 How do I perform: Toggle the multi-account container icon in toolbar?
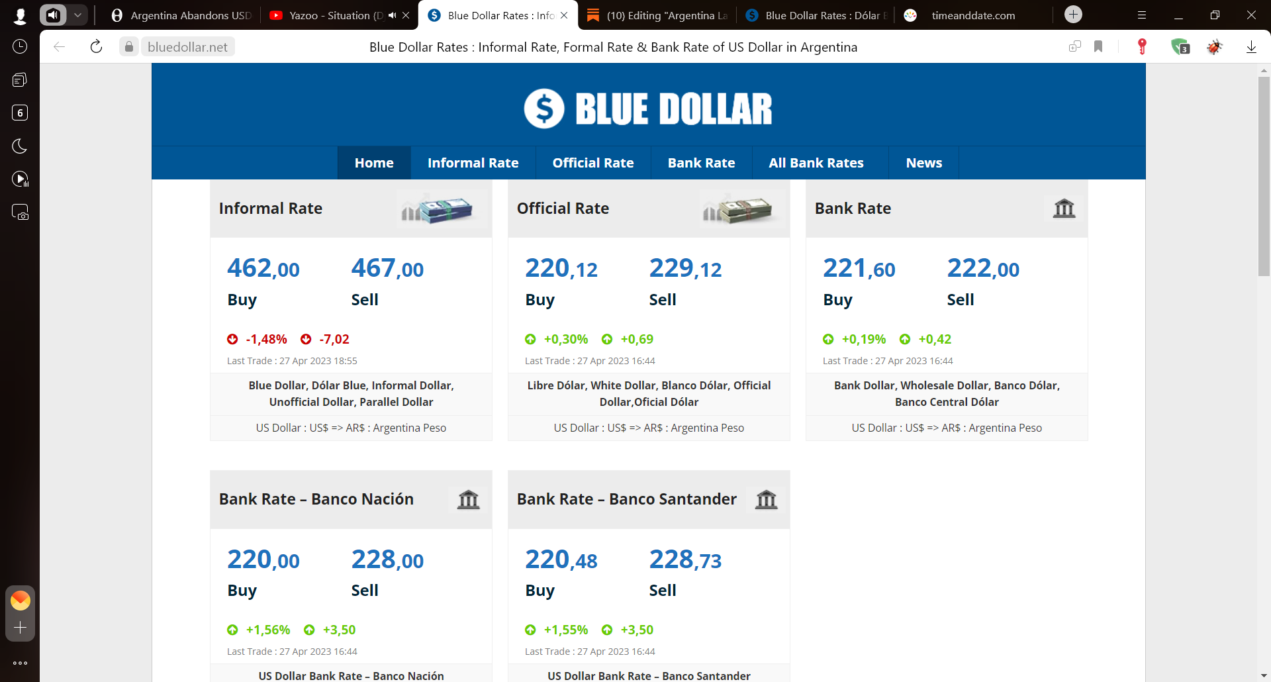point(1074,46)
